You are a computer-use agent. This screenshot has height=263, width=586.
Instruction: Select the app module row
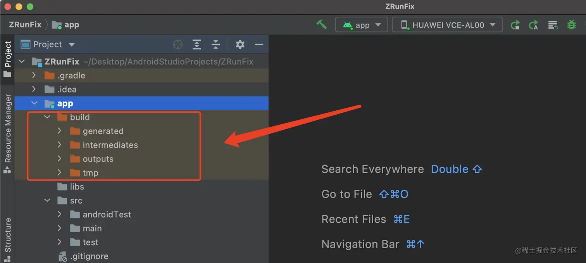(141, 103)
